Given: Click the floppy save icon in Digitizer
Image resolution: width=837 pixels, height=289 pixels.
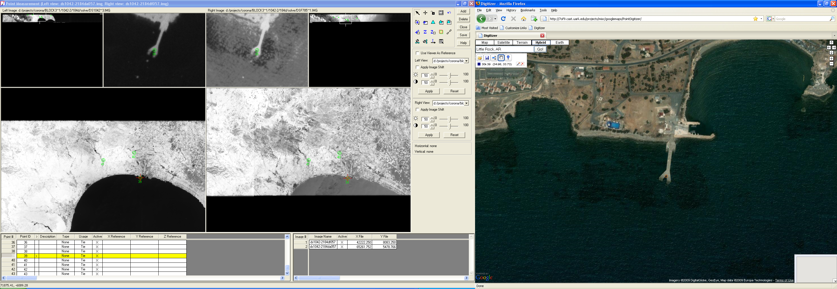Looking at the screenshot, I should tap(487, 58).
